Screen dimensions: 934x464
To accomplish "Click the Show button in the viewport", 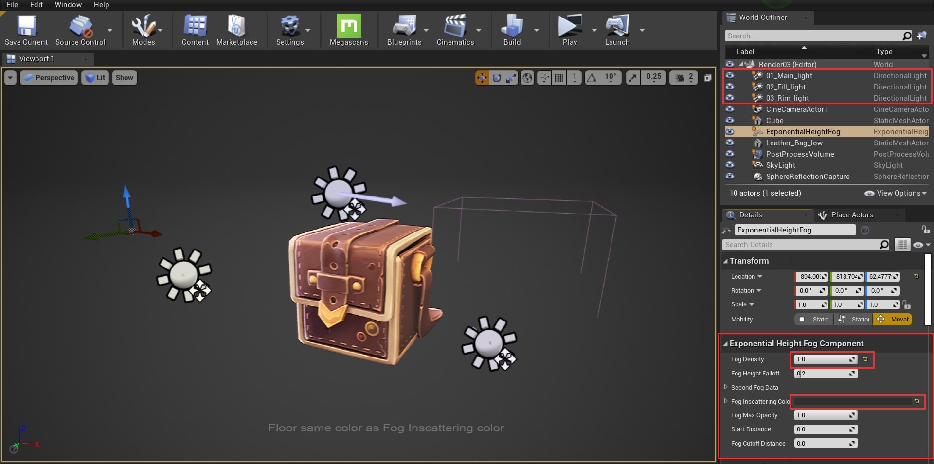I will click(x=125, y=78).
